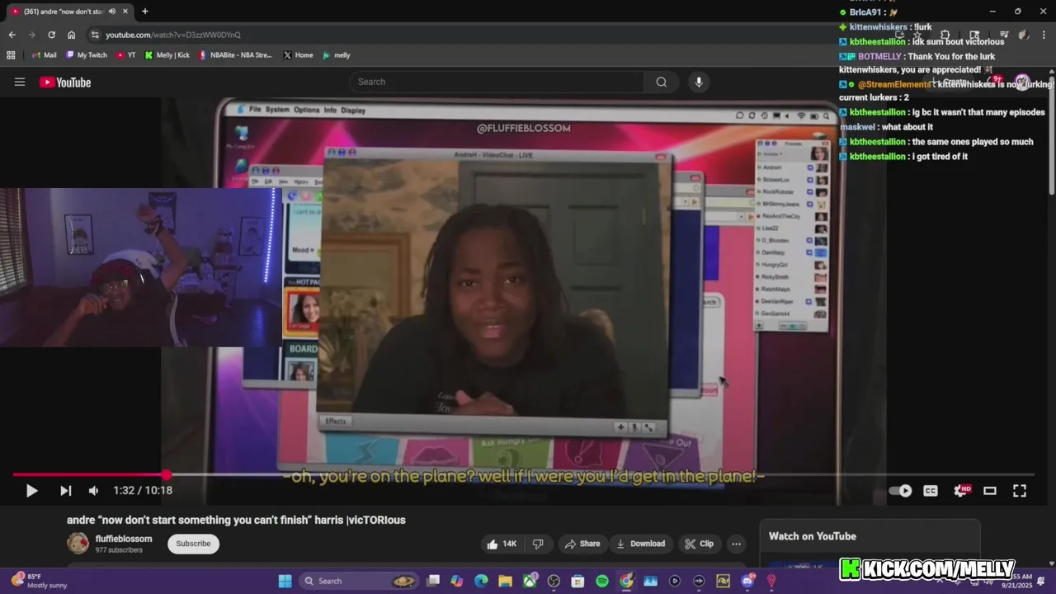The width and height of the screenshot is (1056, 594).
Task: Open fluffieblossom channel avatar
Action: click(78, 543)
